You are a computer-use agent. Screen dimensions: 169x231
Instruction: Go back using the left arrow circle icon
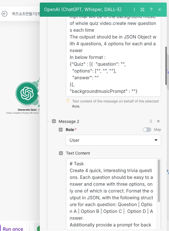pos(5,14)
